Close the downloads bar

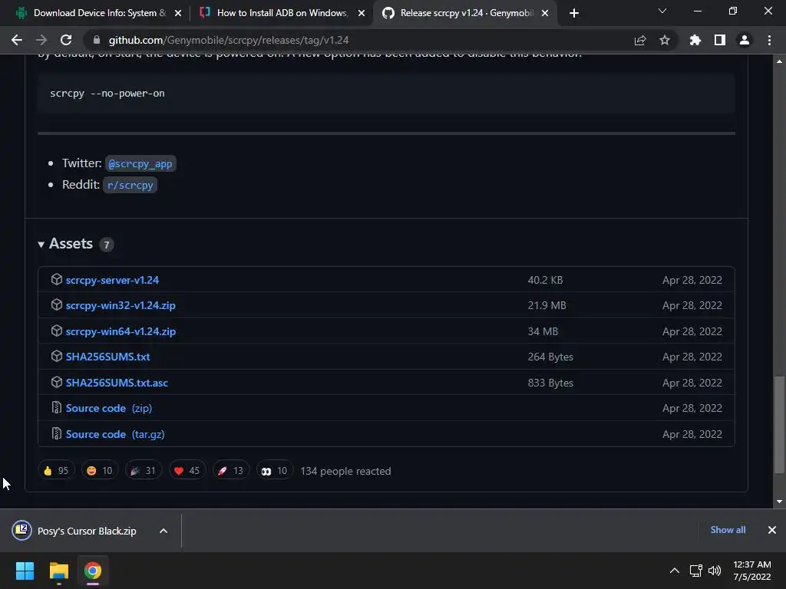coord(772,530)
